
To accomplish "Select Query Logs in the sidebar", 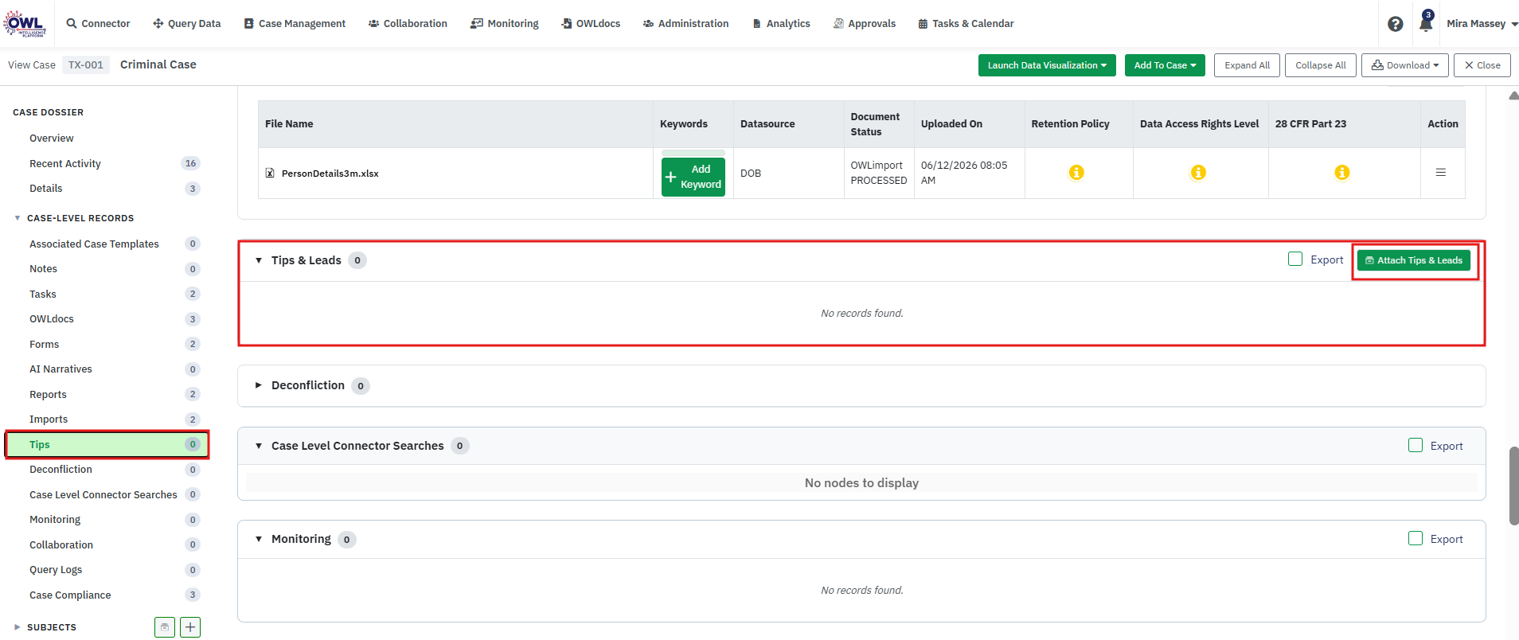I will tap(56, 570).
